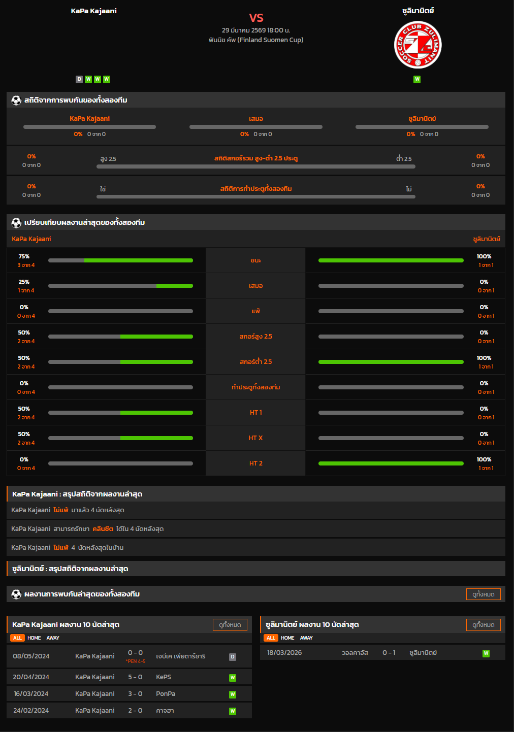Image resolution: width=514 pixels, height=732 pixels.
Task: Switch to the HOME tab in Zulimanit's last 10 results
Action: pos(287,638)
